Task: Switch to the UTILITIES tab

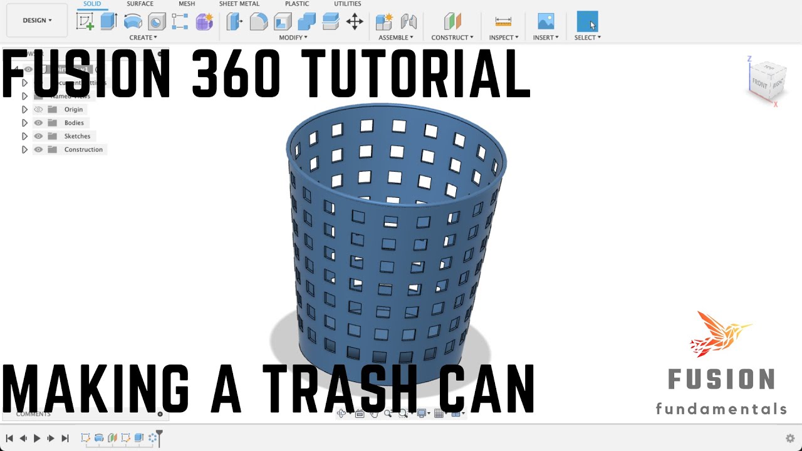Action: pos(347,4)
